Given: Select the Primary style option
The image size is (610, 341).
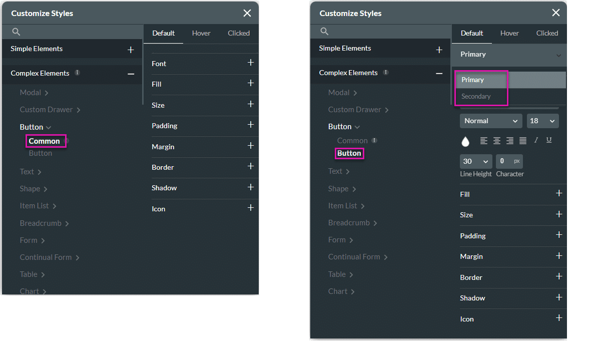Looking at the screenshot, I should [472, 79].
